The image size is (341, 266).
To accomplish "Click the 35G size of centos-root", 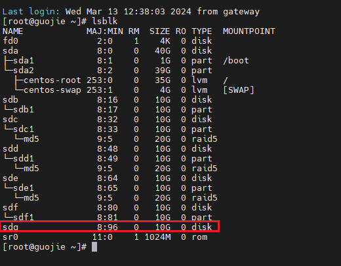I will [x=163, y=80].
